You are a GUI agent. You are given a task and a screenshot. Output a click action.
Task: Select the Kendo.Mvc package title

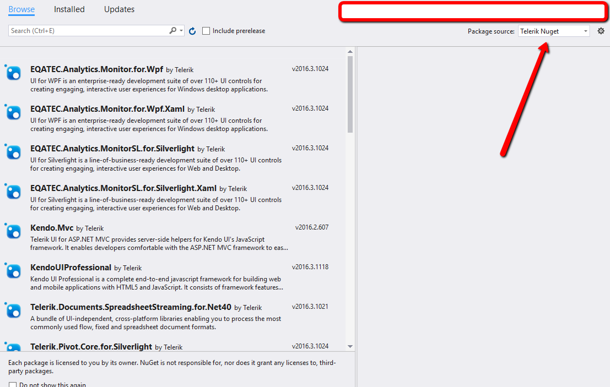(52, 228)
